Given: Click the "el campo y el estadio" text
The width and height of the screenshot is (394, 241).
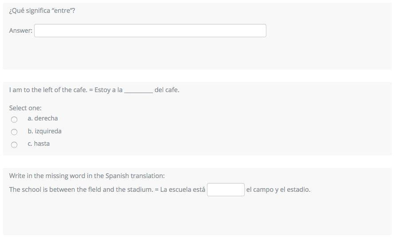Looking at the screenshot, I should click(278, 190).
